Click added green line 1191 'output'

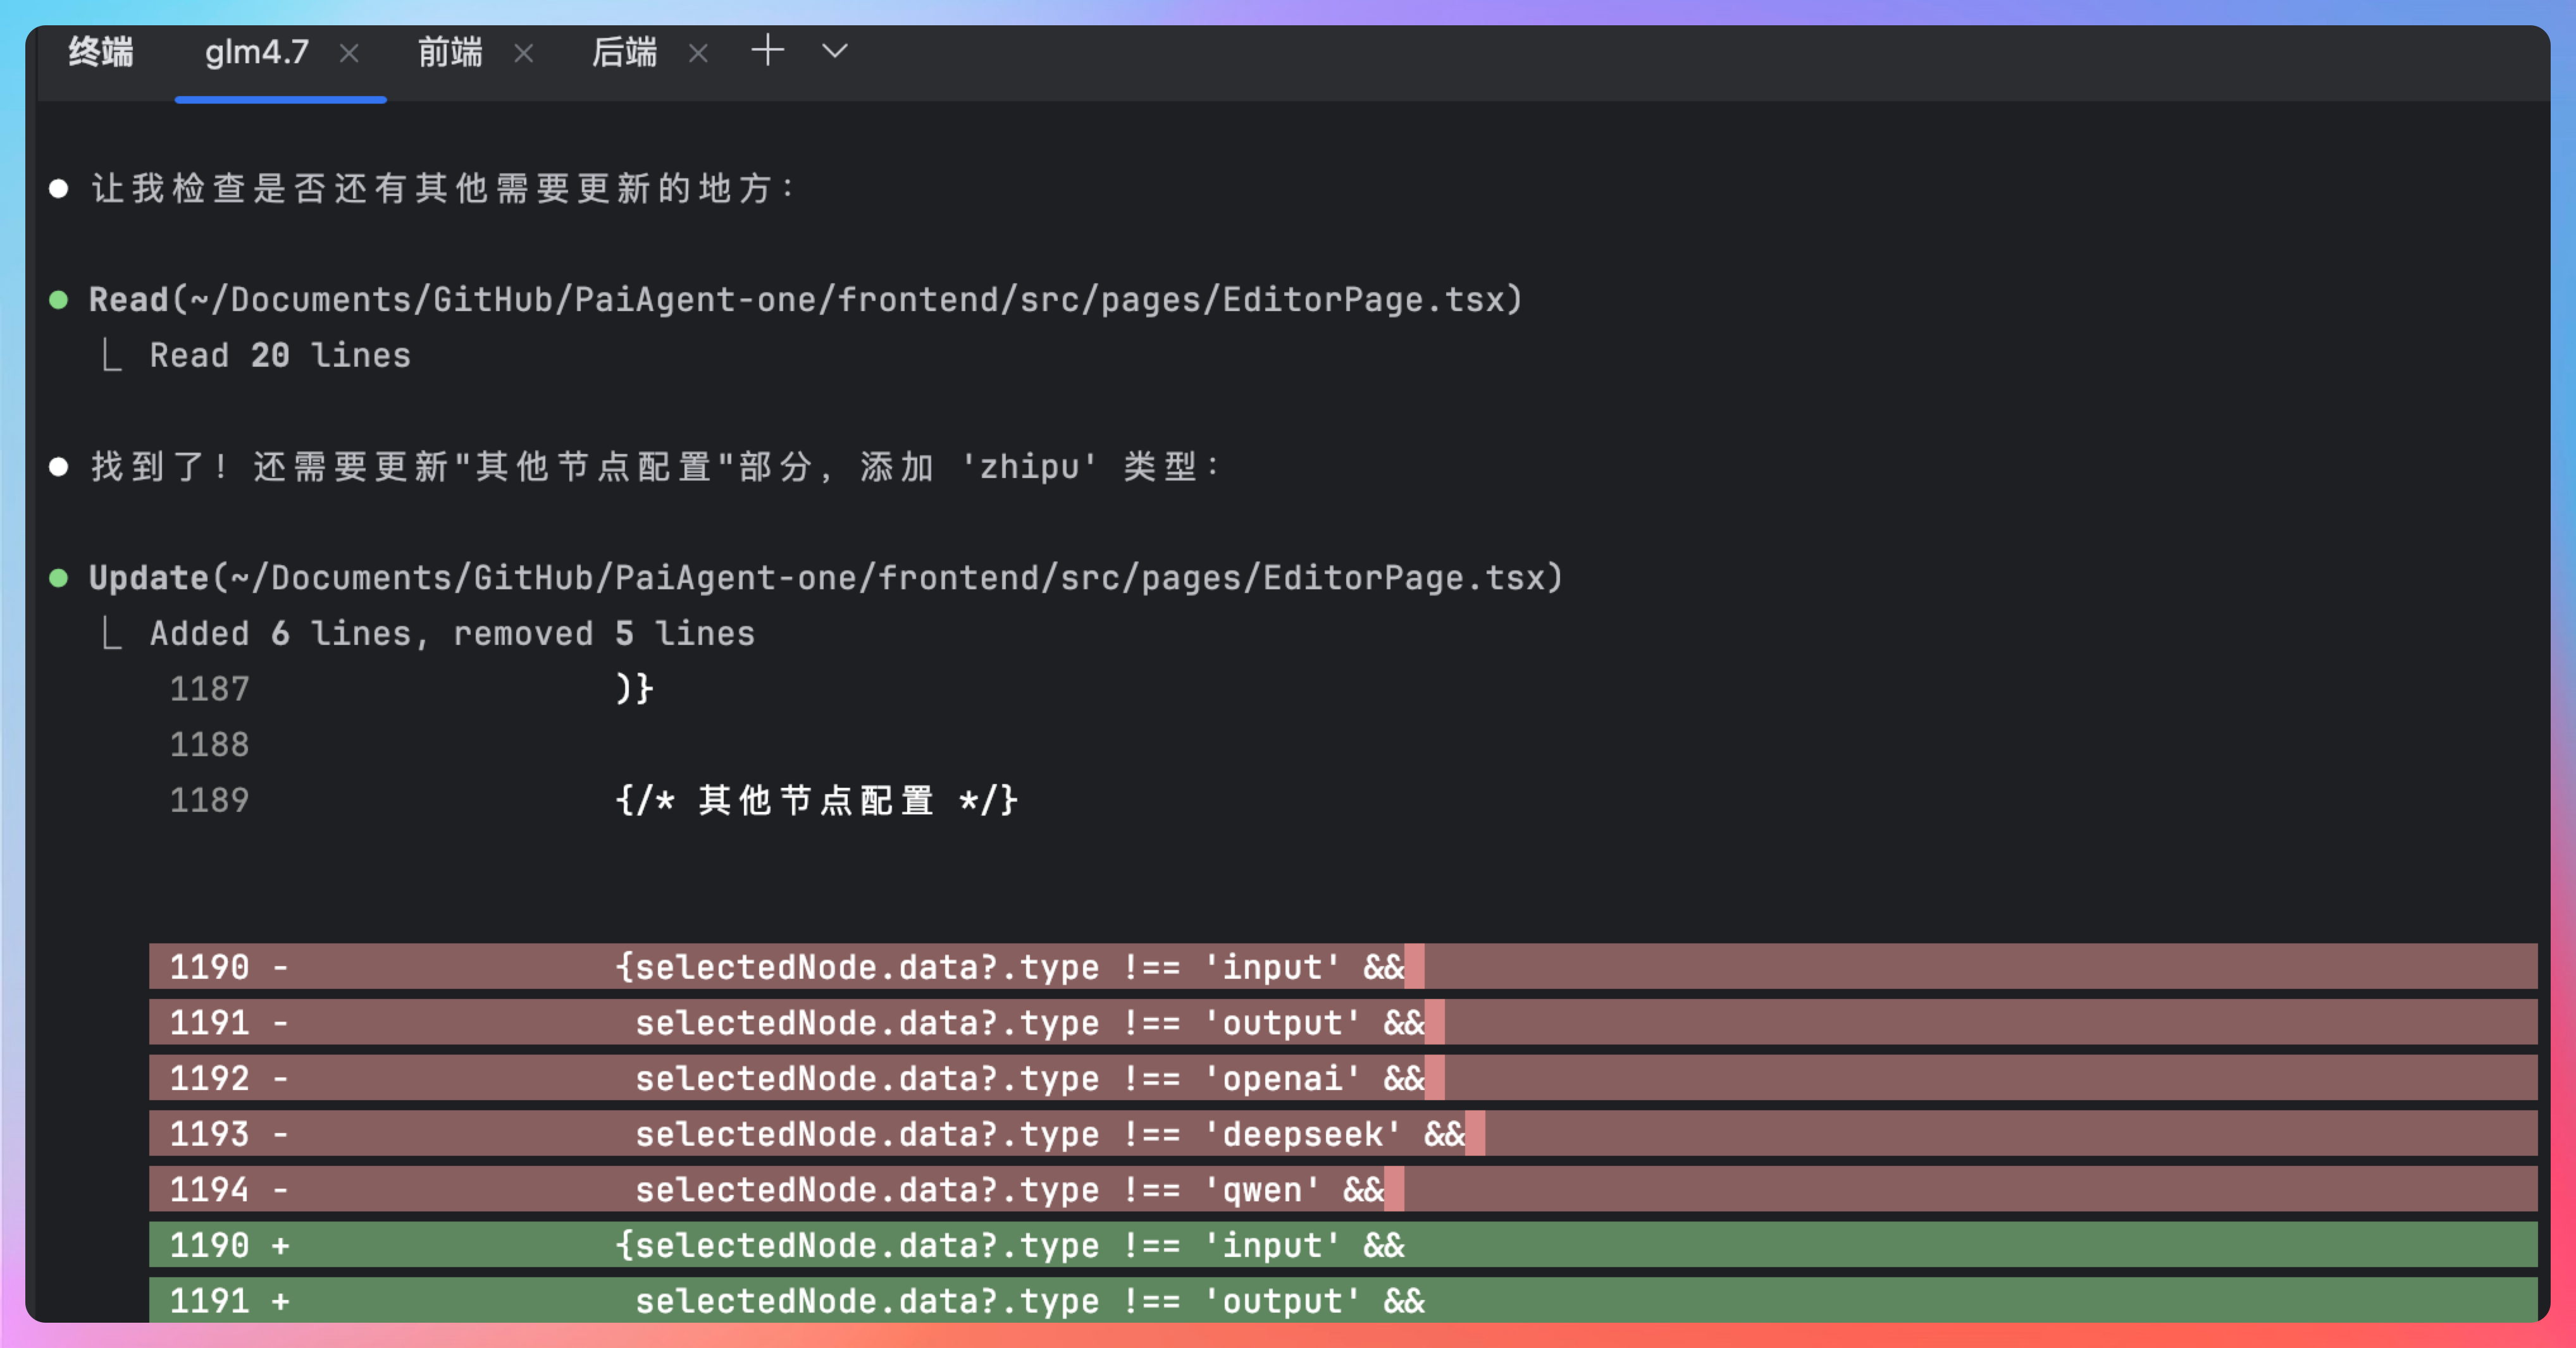pos(1029,1300)
